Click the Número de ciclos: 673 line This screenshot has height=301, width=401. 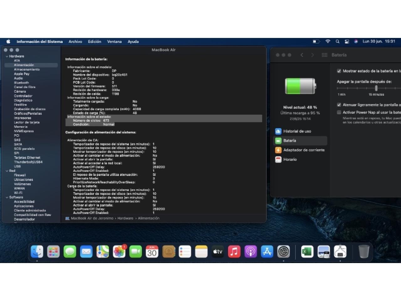pos(91,120)
